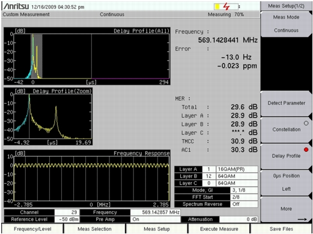Viewport: 313px width, 234px height.
Task: Click the gray zoom window in Delay Profile(All)
Action: (37, 56)
